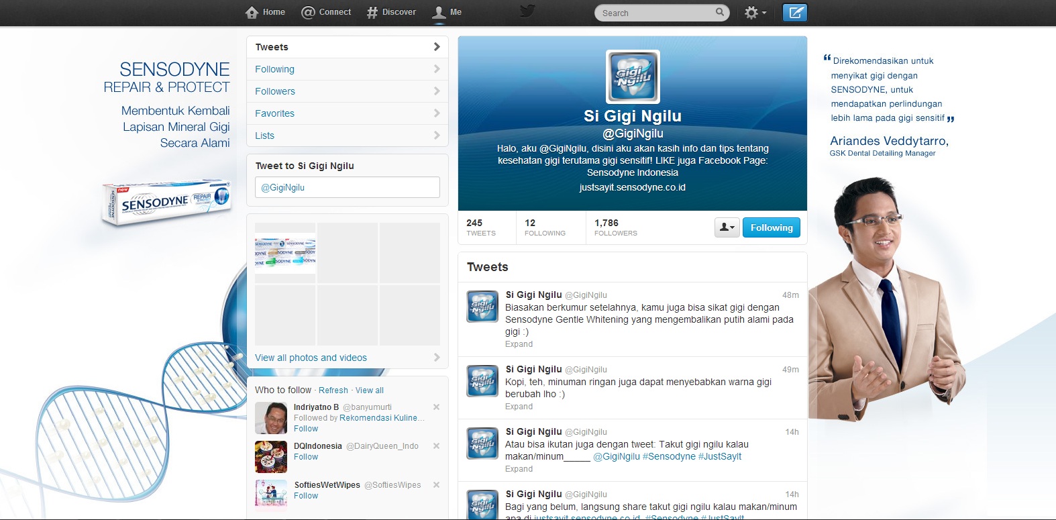Click avatar on the 49m tweet
The width and height of the screenshot is (1056, 520).
[x=482, y=381]
